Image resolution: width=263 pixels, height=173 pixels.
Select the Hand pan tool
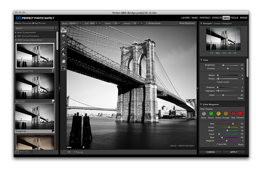pos(63,61)
